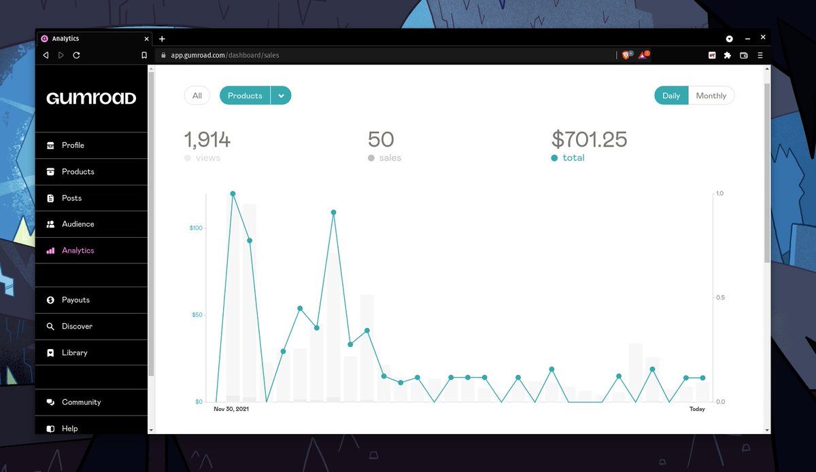Screen dimensions: 816x472
Task: Click the Library bookmark icon
Action: (x=50, y=353)
